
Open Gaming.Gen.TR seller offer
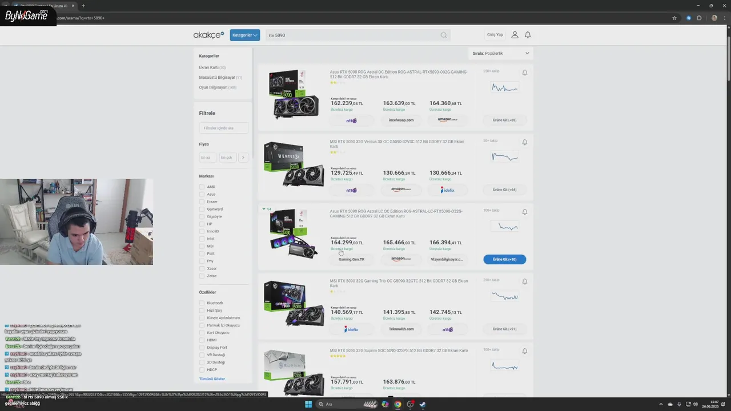tap(351, 259)
